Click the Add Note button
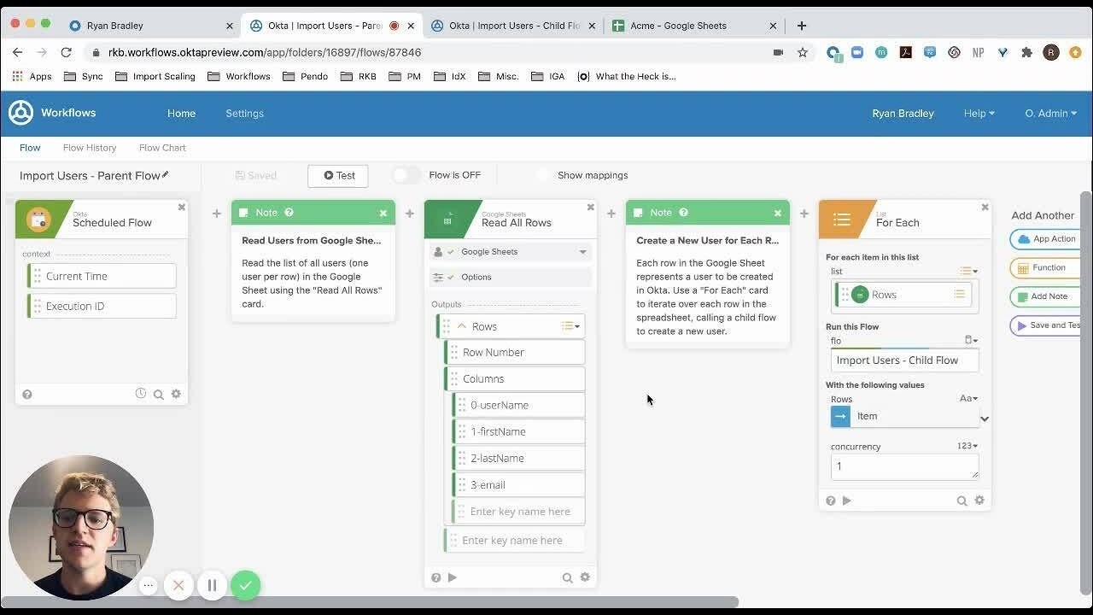Screen dimensions: 1093x615 [x=1046, y=296]
